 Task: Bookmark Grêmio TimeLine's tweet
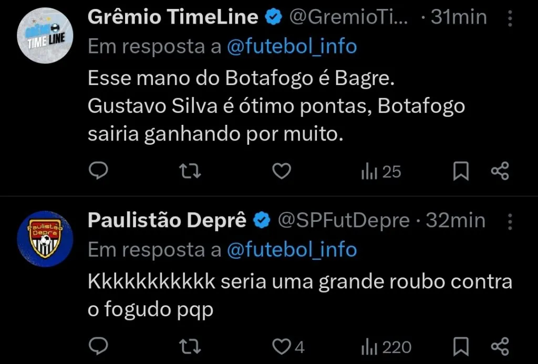461,170
